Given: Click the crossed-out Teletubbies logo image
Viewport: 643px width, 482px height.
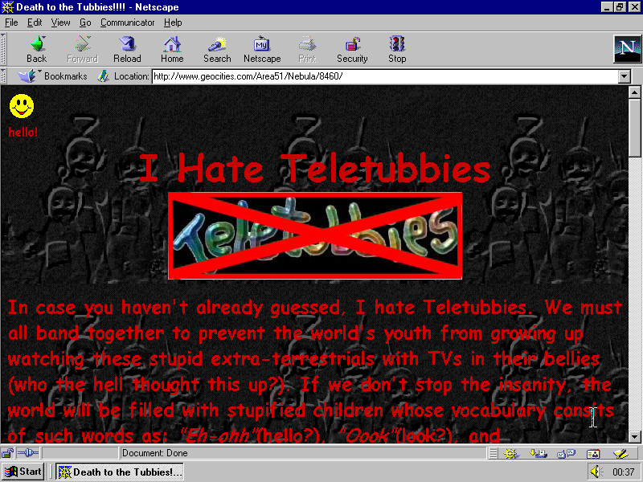Looking at the screenshot, I should click(315, 235).
